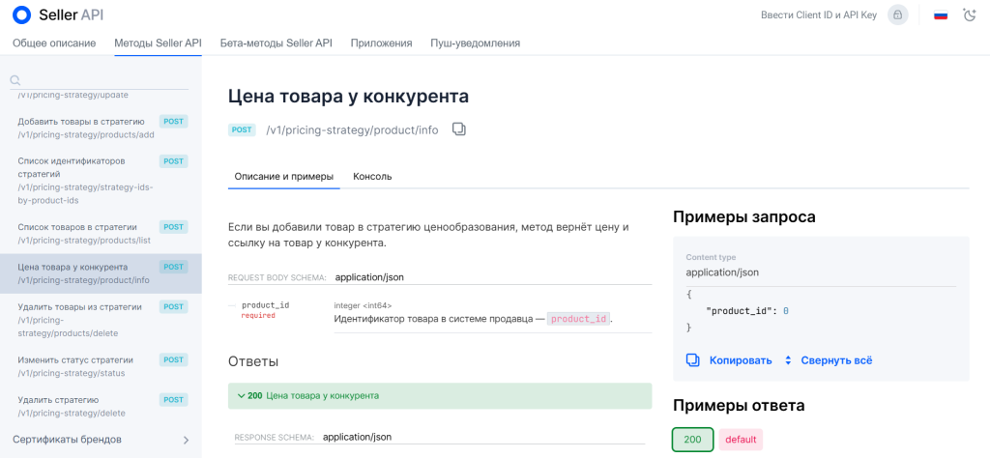
Task: Open Список идентификаторов стратегий method
Action: (101, 181)
